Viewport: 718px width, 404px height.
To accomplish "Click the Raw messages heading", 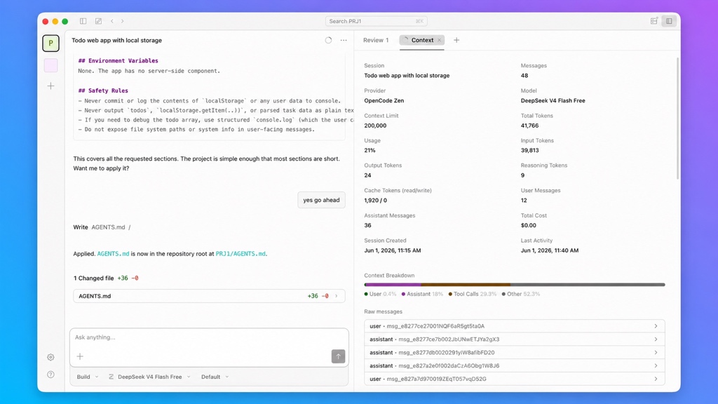I will point(384,311).
